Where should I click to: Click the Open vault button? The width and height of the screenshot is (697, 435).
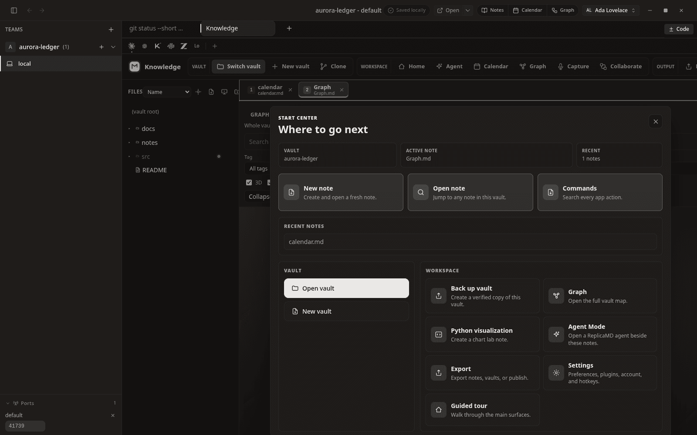tap(346, 288)
